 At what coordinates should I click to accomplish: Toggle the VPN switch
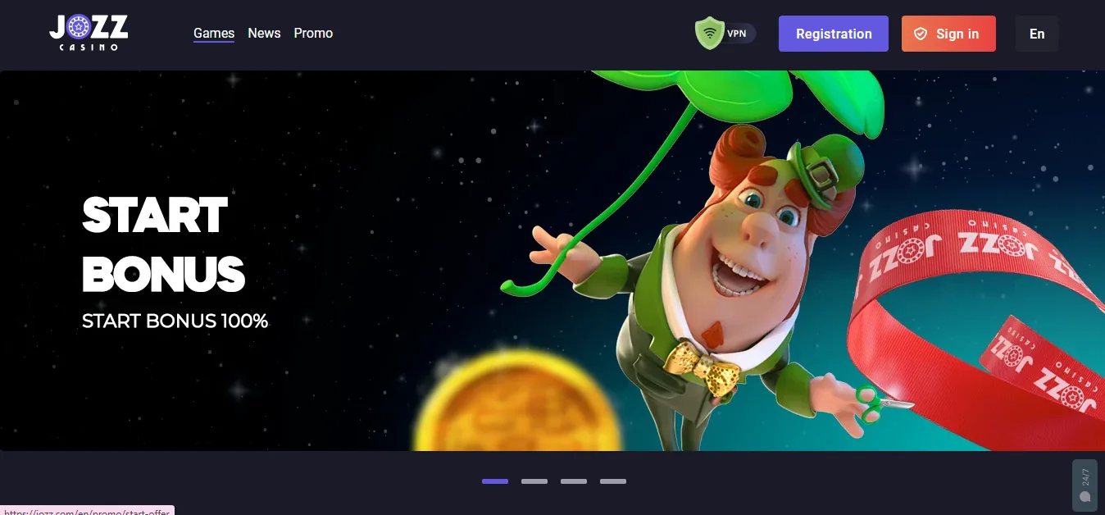[725, 34]
